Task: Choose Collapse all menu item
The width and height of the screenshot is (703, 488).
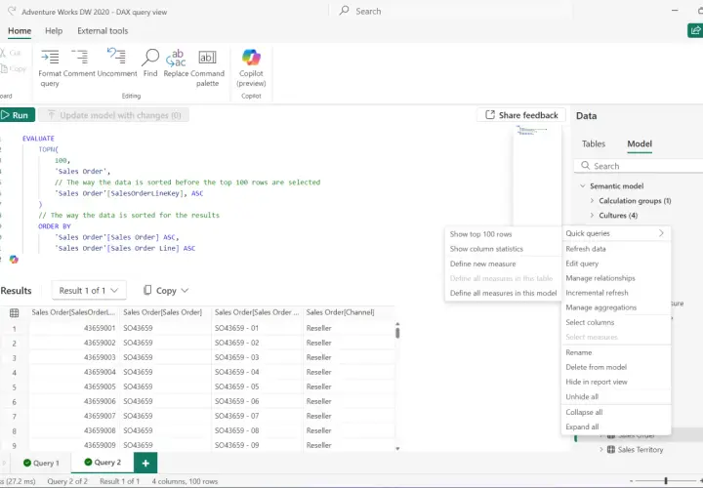Action: pyautogui.click(x=584, y=412)
